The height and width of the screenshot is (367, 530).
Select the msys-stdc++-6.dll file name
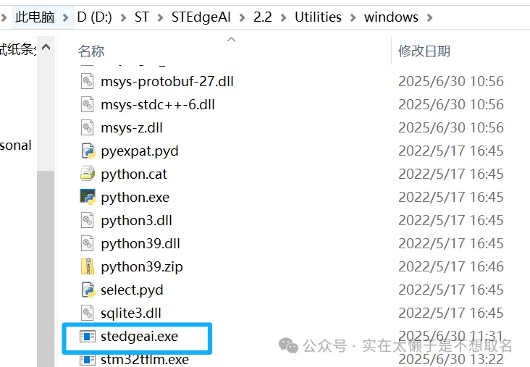click(158, 104)
